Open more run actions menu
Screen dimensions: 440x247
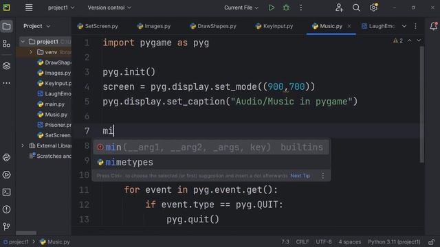point(301,8)
